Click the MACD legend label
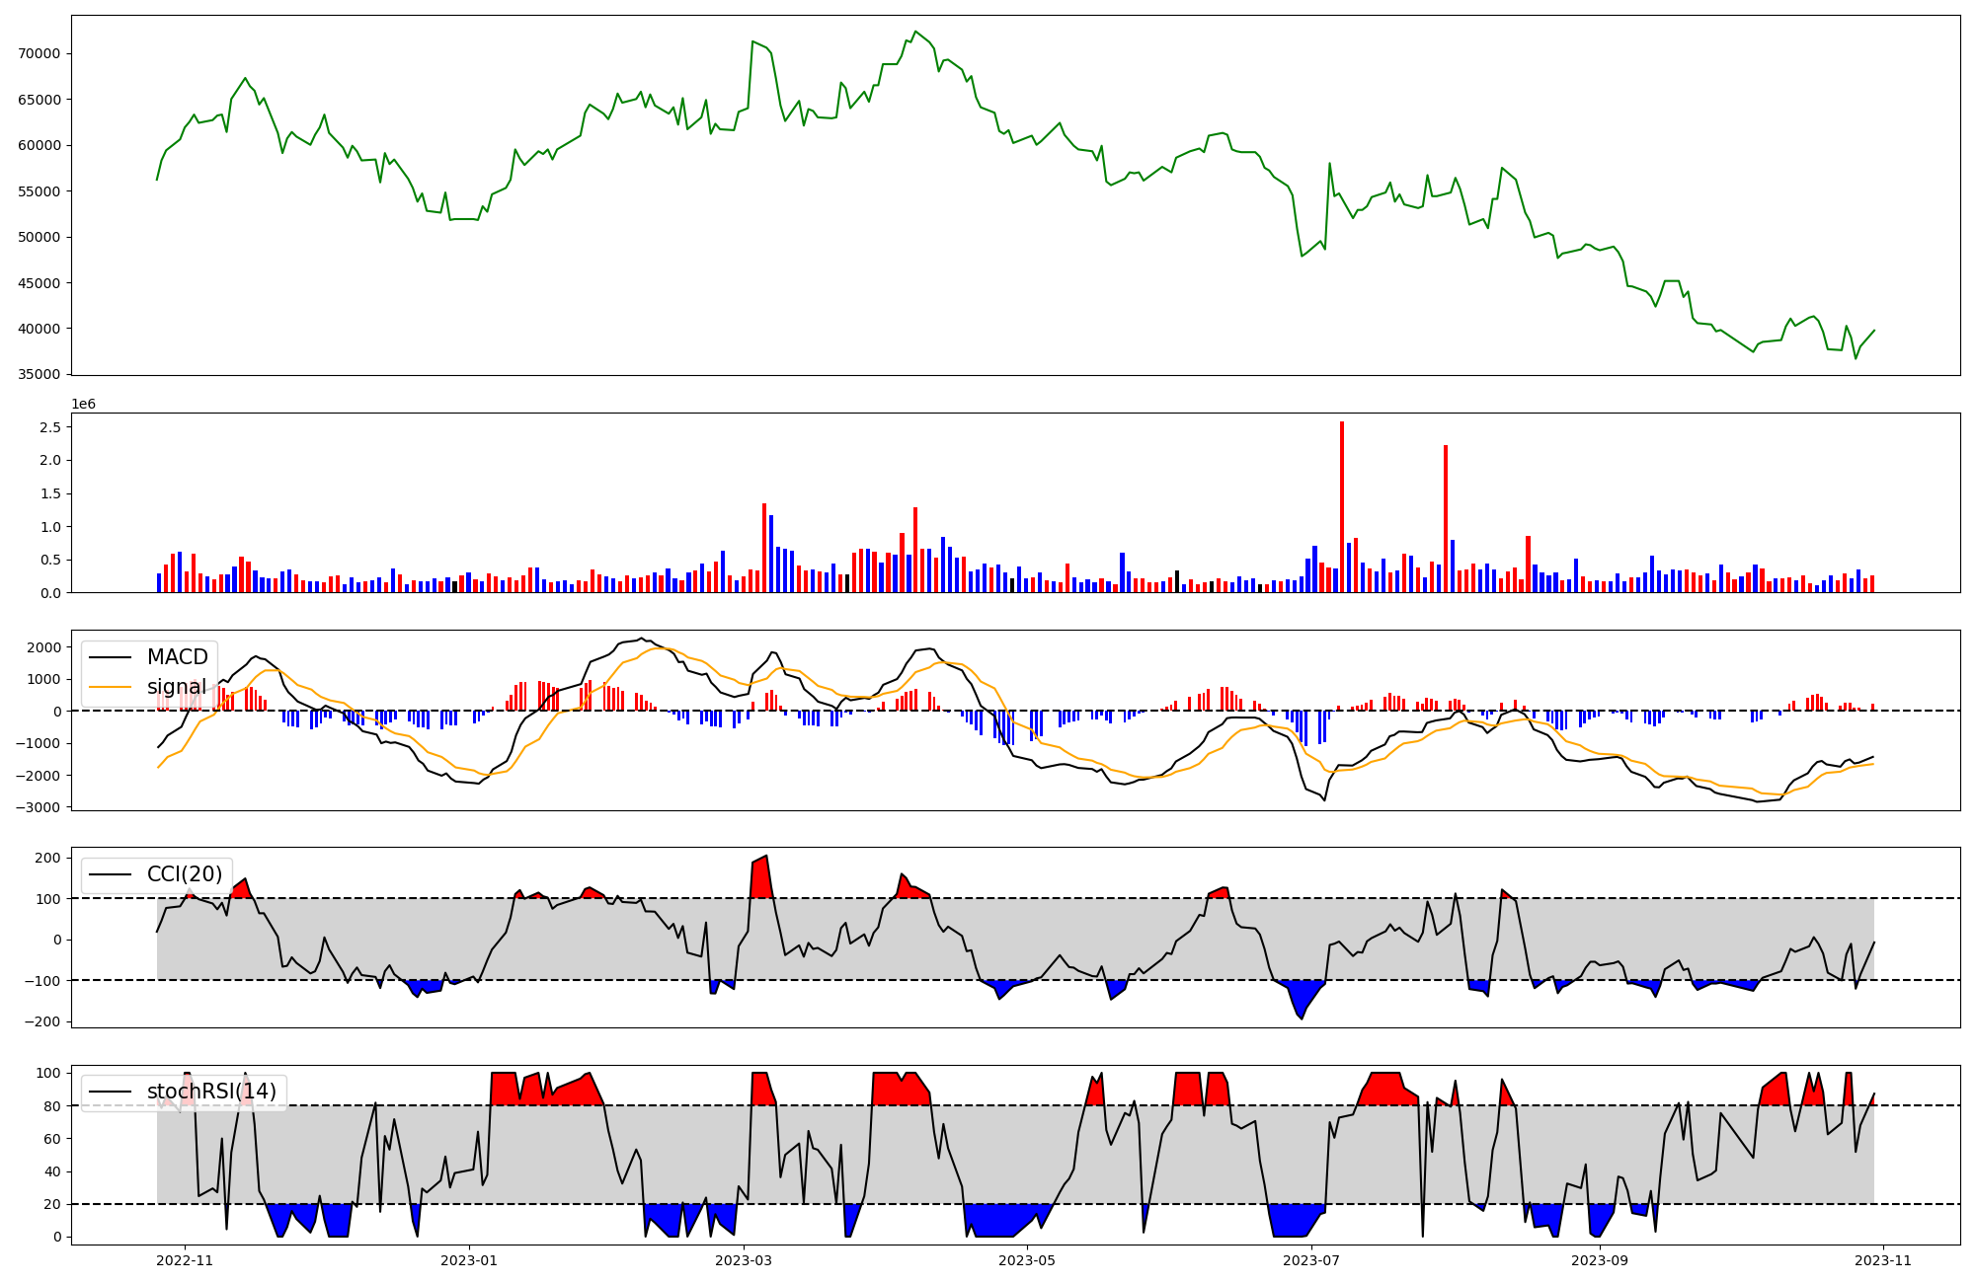The height and width of the screenshot is (1283, 1975). coord(177,657)
